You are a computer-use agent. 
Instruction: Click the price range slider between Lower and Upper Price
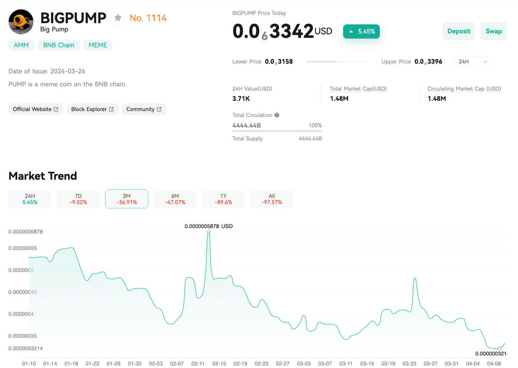(337, 62)
